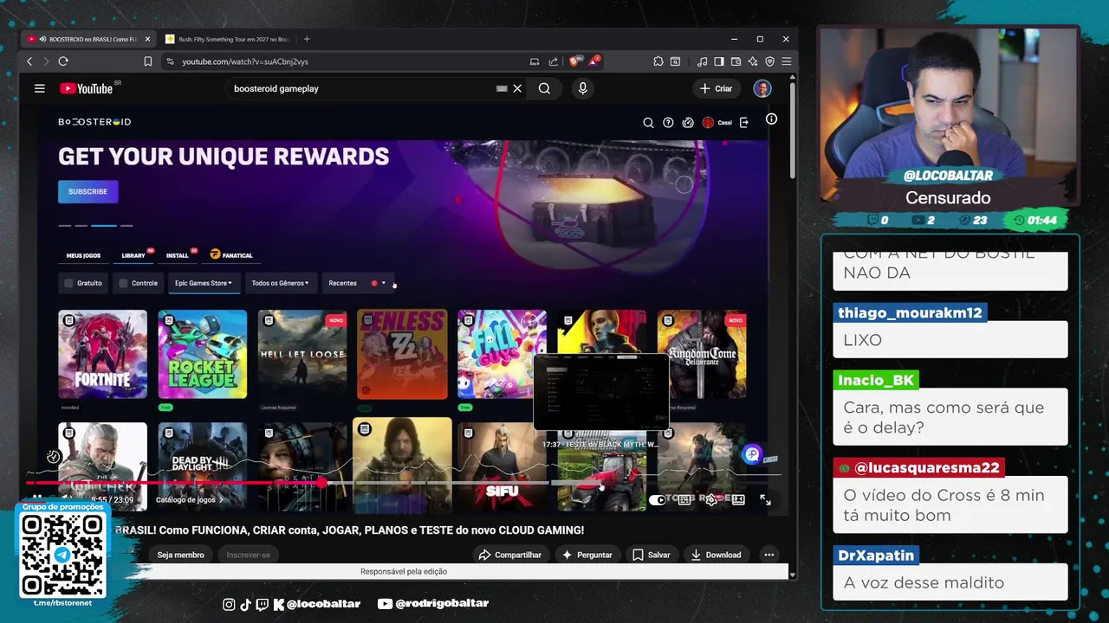Switch to the INSTALL tab

178,255
